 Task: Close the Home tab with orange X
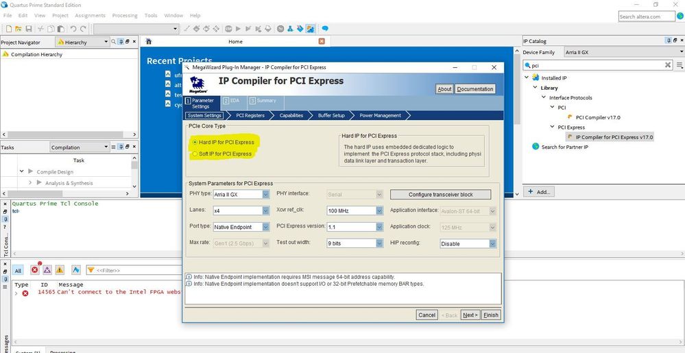[x=322, y=41]
